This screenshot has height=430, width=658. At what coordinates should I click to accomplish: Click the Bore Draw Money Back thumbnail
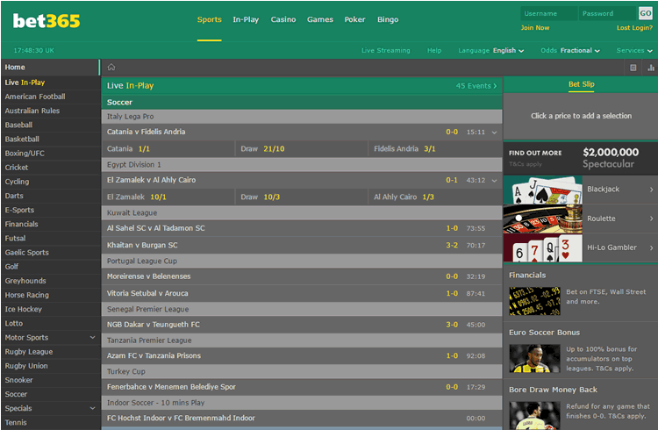(534, 415)
